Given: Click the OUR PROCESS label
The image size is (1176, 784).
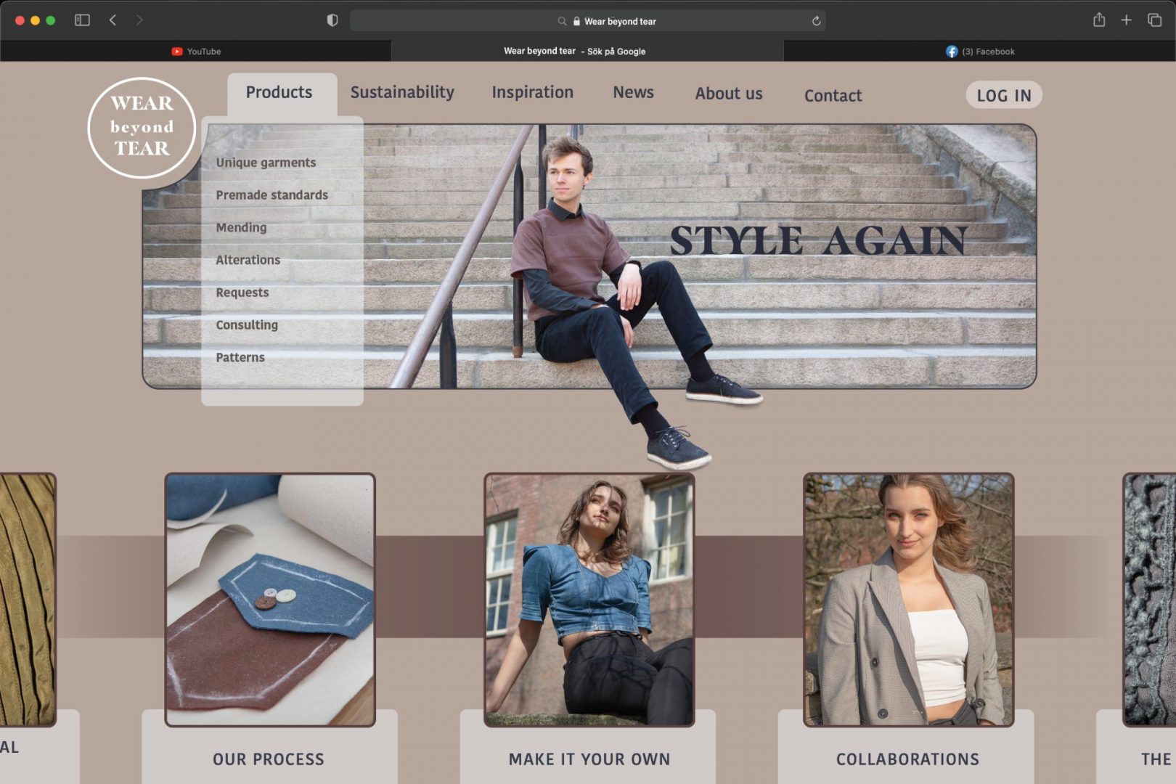Looking at the screenshot, I should (268, 759).
